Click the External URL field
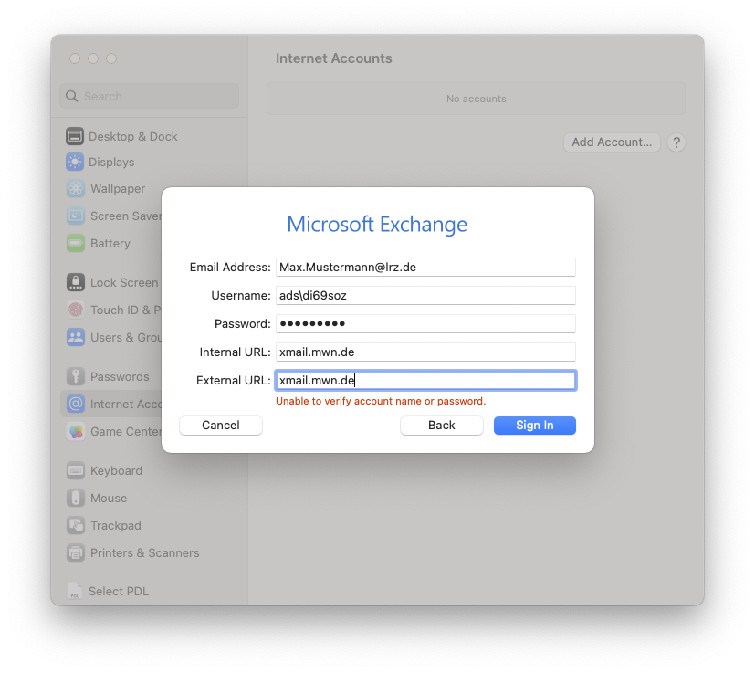Viewport: 755px width, 673px height. pyautogui.click(x=425, y=380)
